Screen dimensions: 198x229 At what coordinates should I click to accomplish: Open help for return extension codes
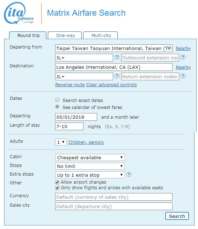coord(183,76)
